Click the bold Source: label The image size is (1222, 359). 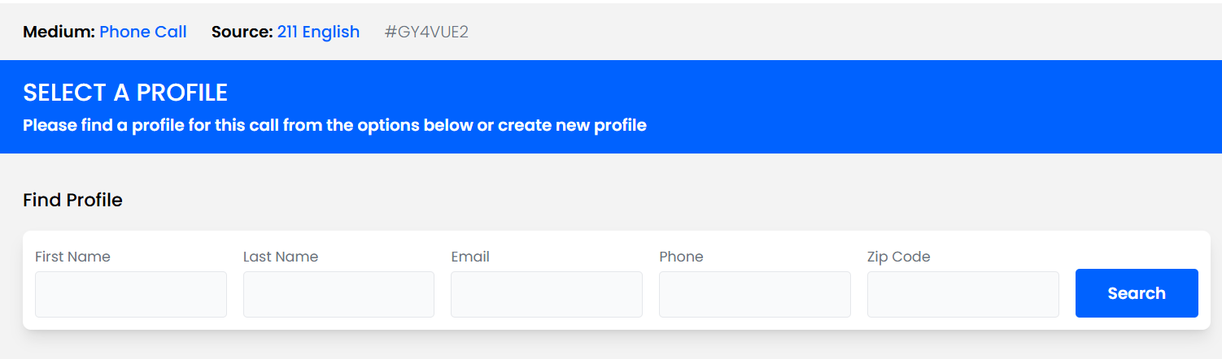click(x=242, y=32)
